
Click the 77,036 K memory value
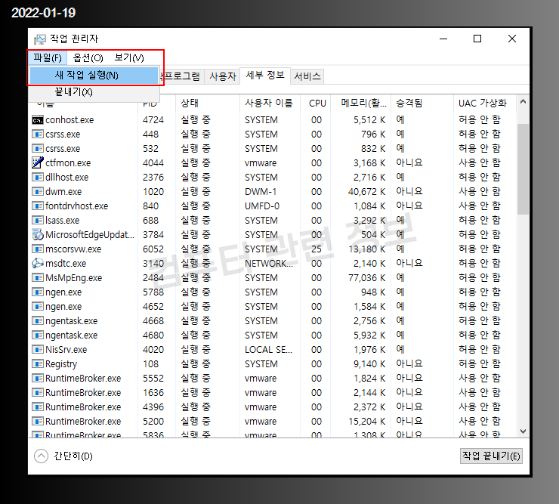point(367,278)
